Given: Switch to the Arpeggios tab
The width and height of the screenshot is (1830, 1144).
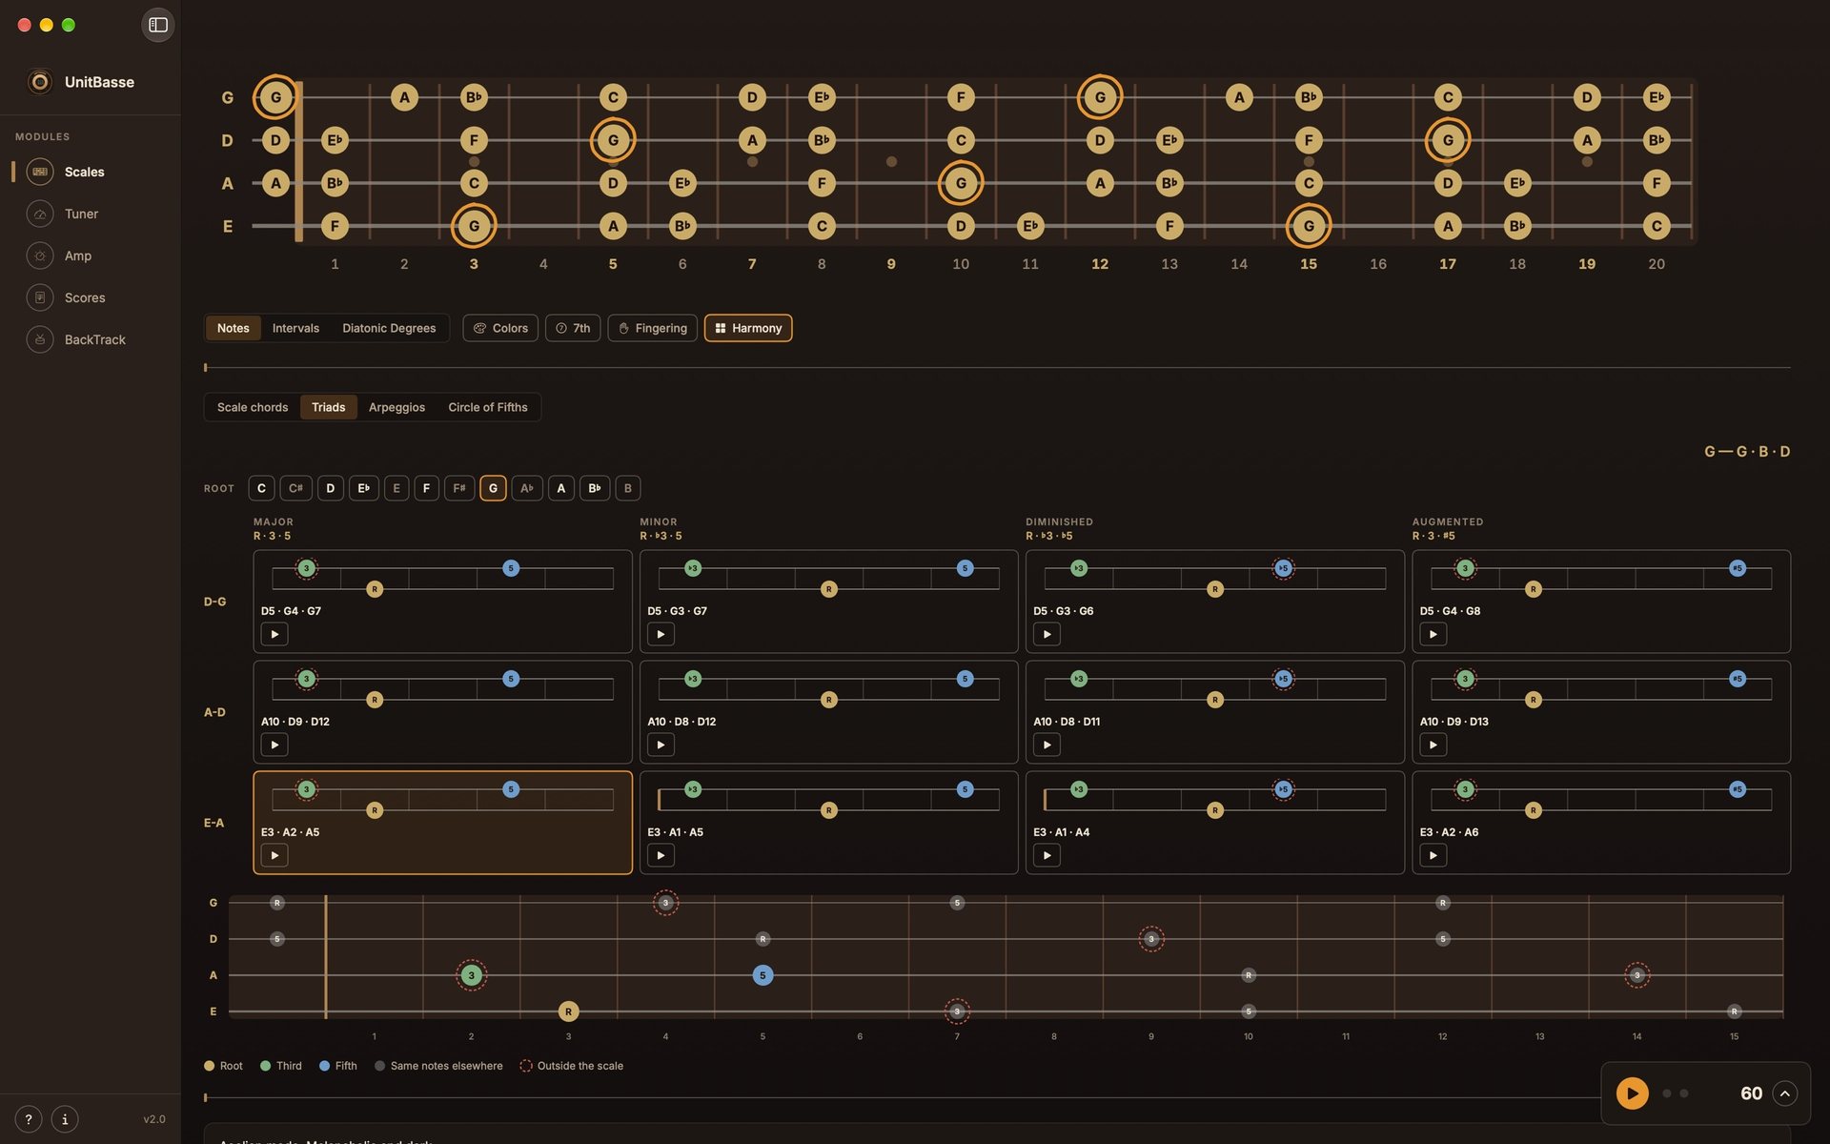Looking at the screenshot, I should tap(396, 407).
